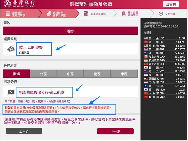
Task: Click the 第二航廈 location note text
Action: (37, 101)
